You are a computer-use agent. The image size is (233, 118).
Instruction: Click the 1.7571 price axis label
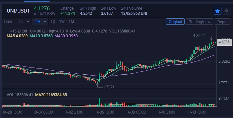click(x=223, y=83)
